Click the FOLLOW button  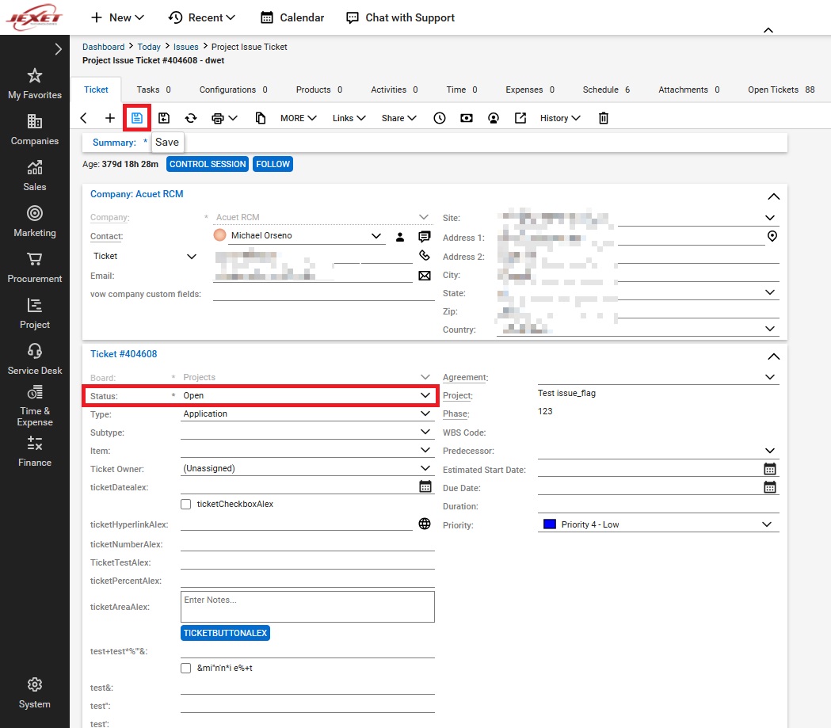(x=273, y=164)
